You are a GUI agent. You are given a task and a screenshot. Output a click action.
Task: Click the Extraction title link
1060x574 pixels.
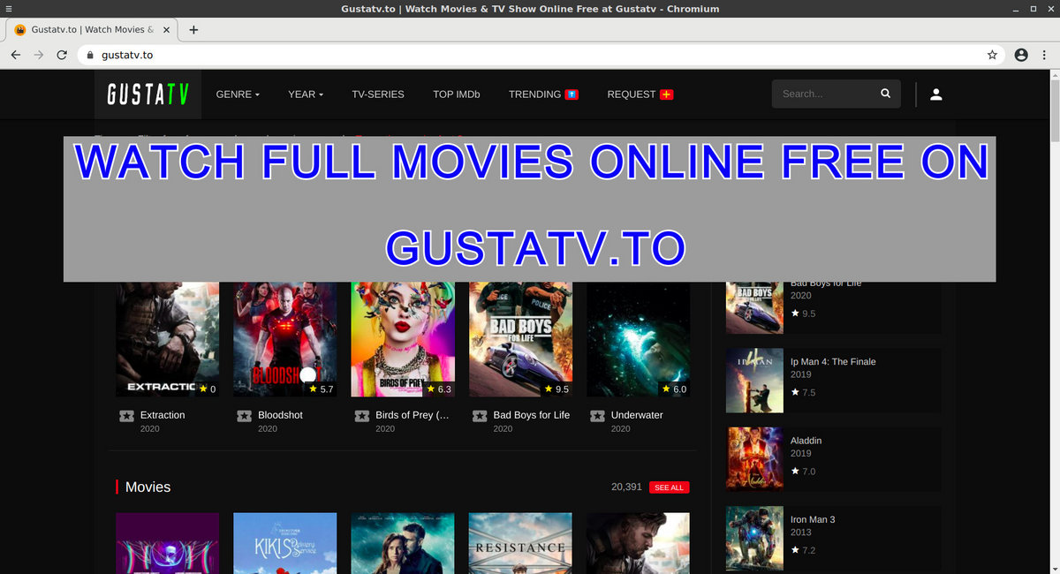pyautogui.click(x=163, y=415)
